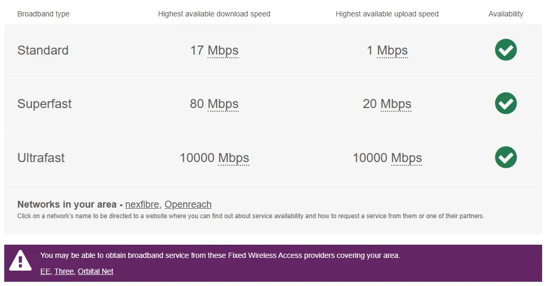Image resolution: width=549 pixels, height=286 pixels.
Task: Follow the Three wireless provider link
Action: (x=64, y=271)
